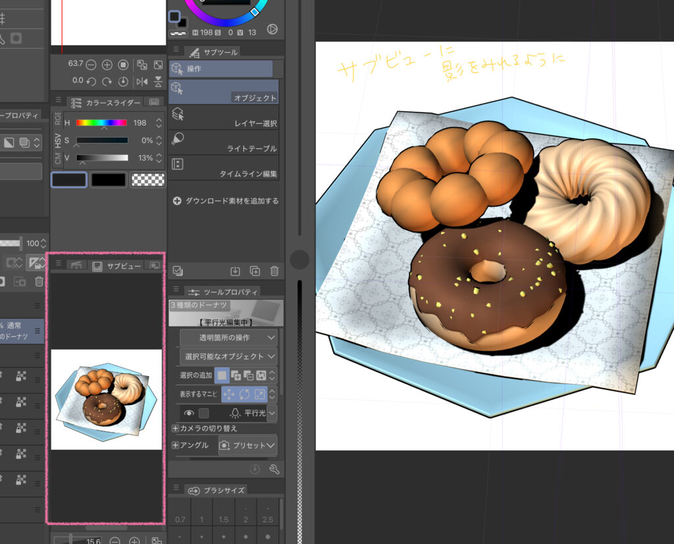674x544 pixels.
Task: Choose the ライトテーブル sub tool
Action: click(223, 144)
